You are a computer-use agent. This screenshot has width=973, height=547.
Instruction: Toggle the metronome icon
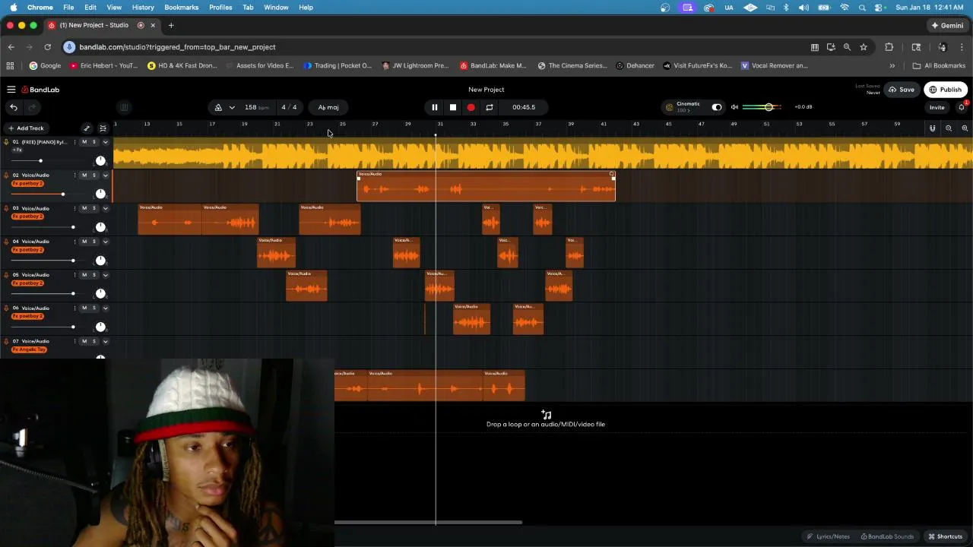click(x=218, y=107)
